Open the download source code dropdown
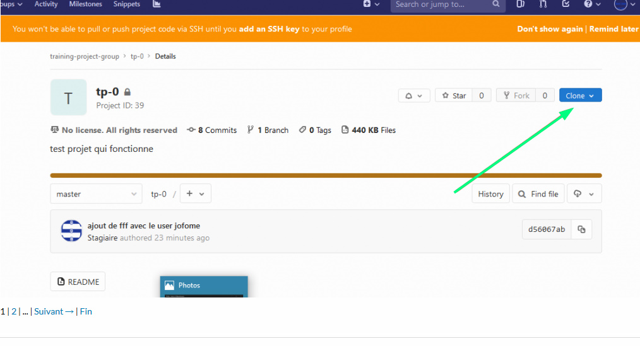Viewport: 640px width, 346px height. 584,194
